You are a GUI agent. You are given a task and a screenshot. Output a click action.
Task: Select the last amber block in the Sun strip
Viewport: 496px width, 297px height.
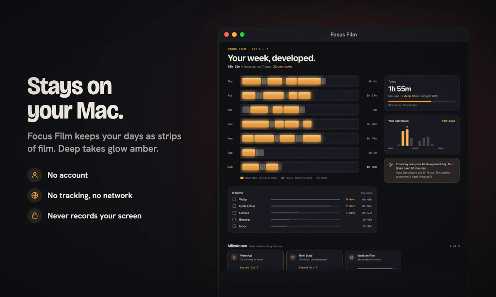pyautogui.click(x=307, y=124)
